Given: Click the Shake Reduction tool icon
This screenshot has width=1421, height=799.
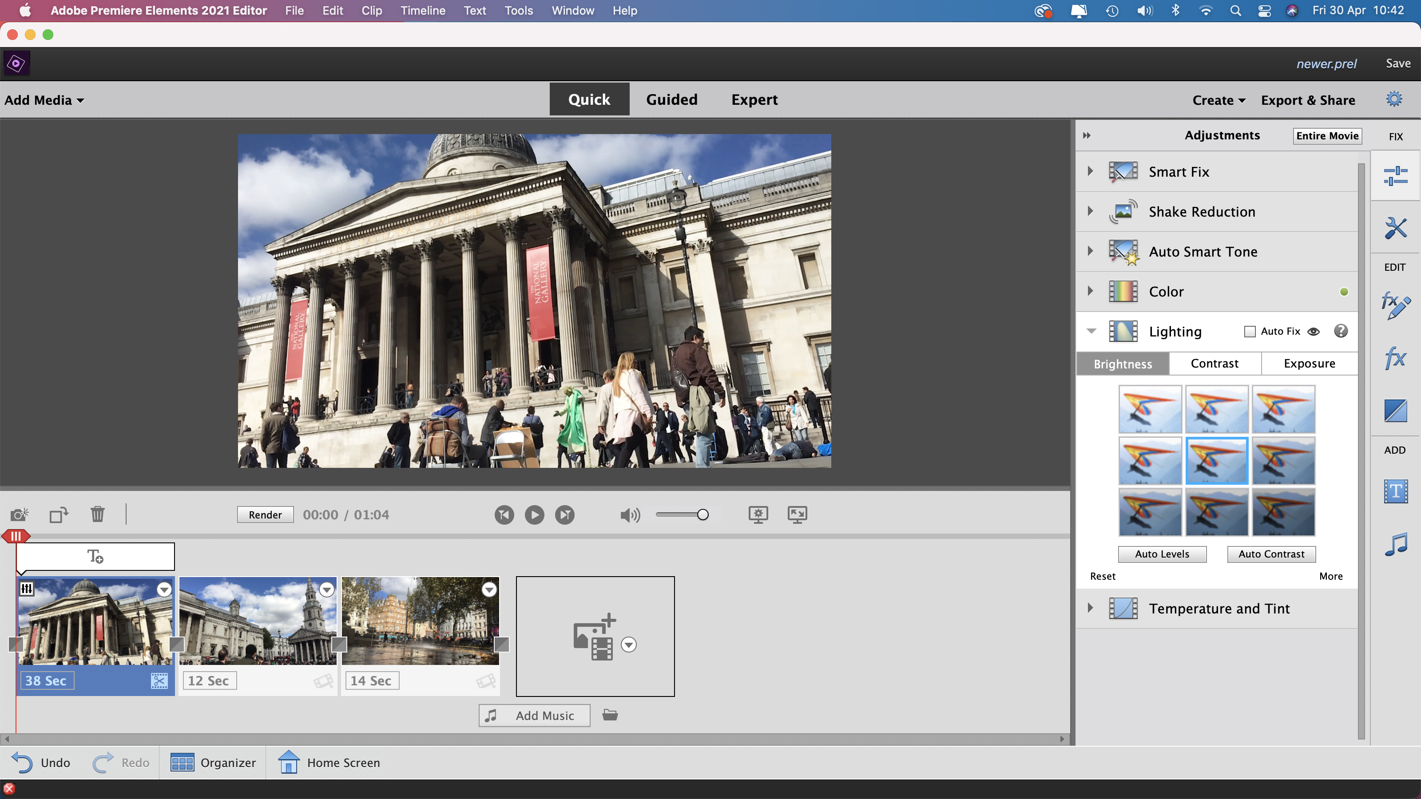Looking at the screenshot, I should pyautogui.click(x=1123, y=212).
